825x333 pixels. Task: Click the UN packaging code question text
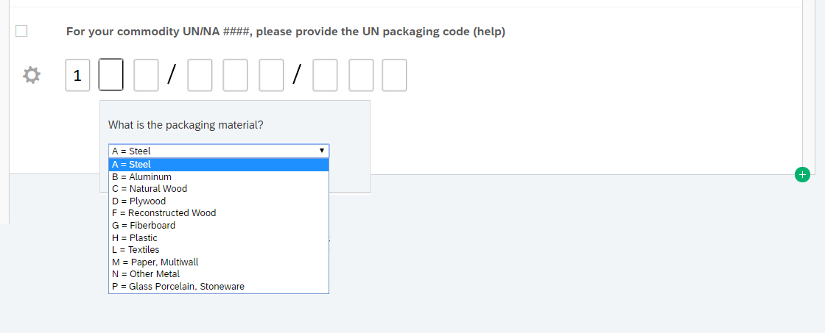[x=285, y=32]
